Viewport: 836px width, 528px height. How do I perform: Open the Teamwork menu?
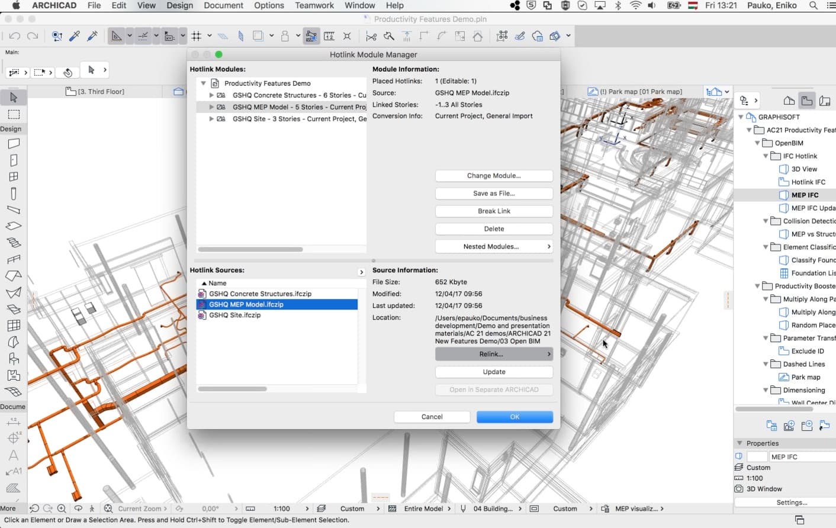pos(314,5)
